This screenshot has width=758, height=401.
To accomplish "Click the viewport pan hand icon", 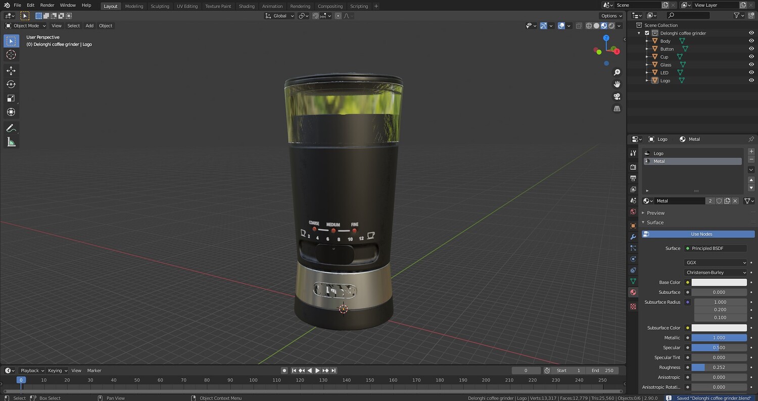I will pos(617,84).
